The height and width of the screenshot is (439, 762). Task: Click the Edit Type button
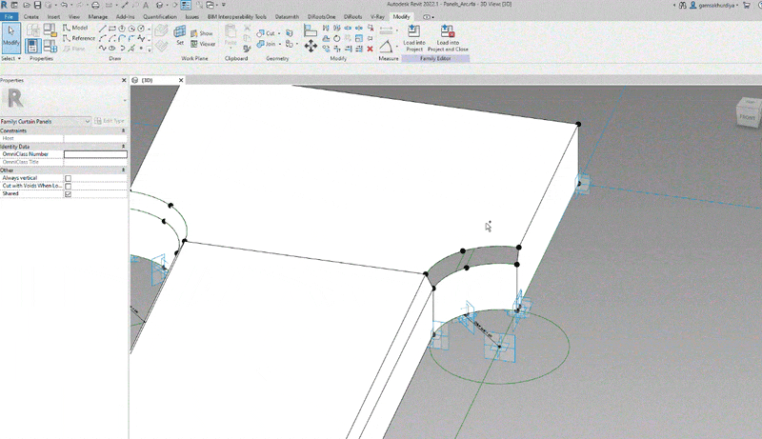pyautogui.click(x=110, y=121)
